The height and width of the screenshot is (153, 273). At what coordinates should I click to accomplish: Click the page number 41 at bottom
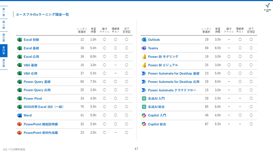tap(136, 149)
